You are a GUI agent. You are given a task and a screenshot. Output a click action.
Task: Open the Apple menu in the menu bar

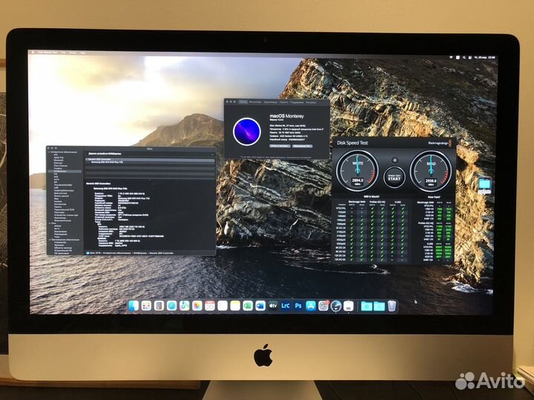pos(33,53)
